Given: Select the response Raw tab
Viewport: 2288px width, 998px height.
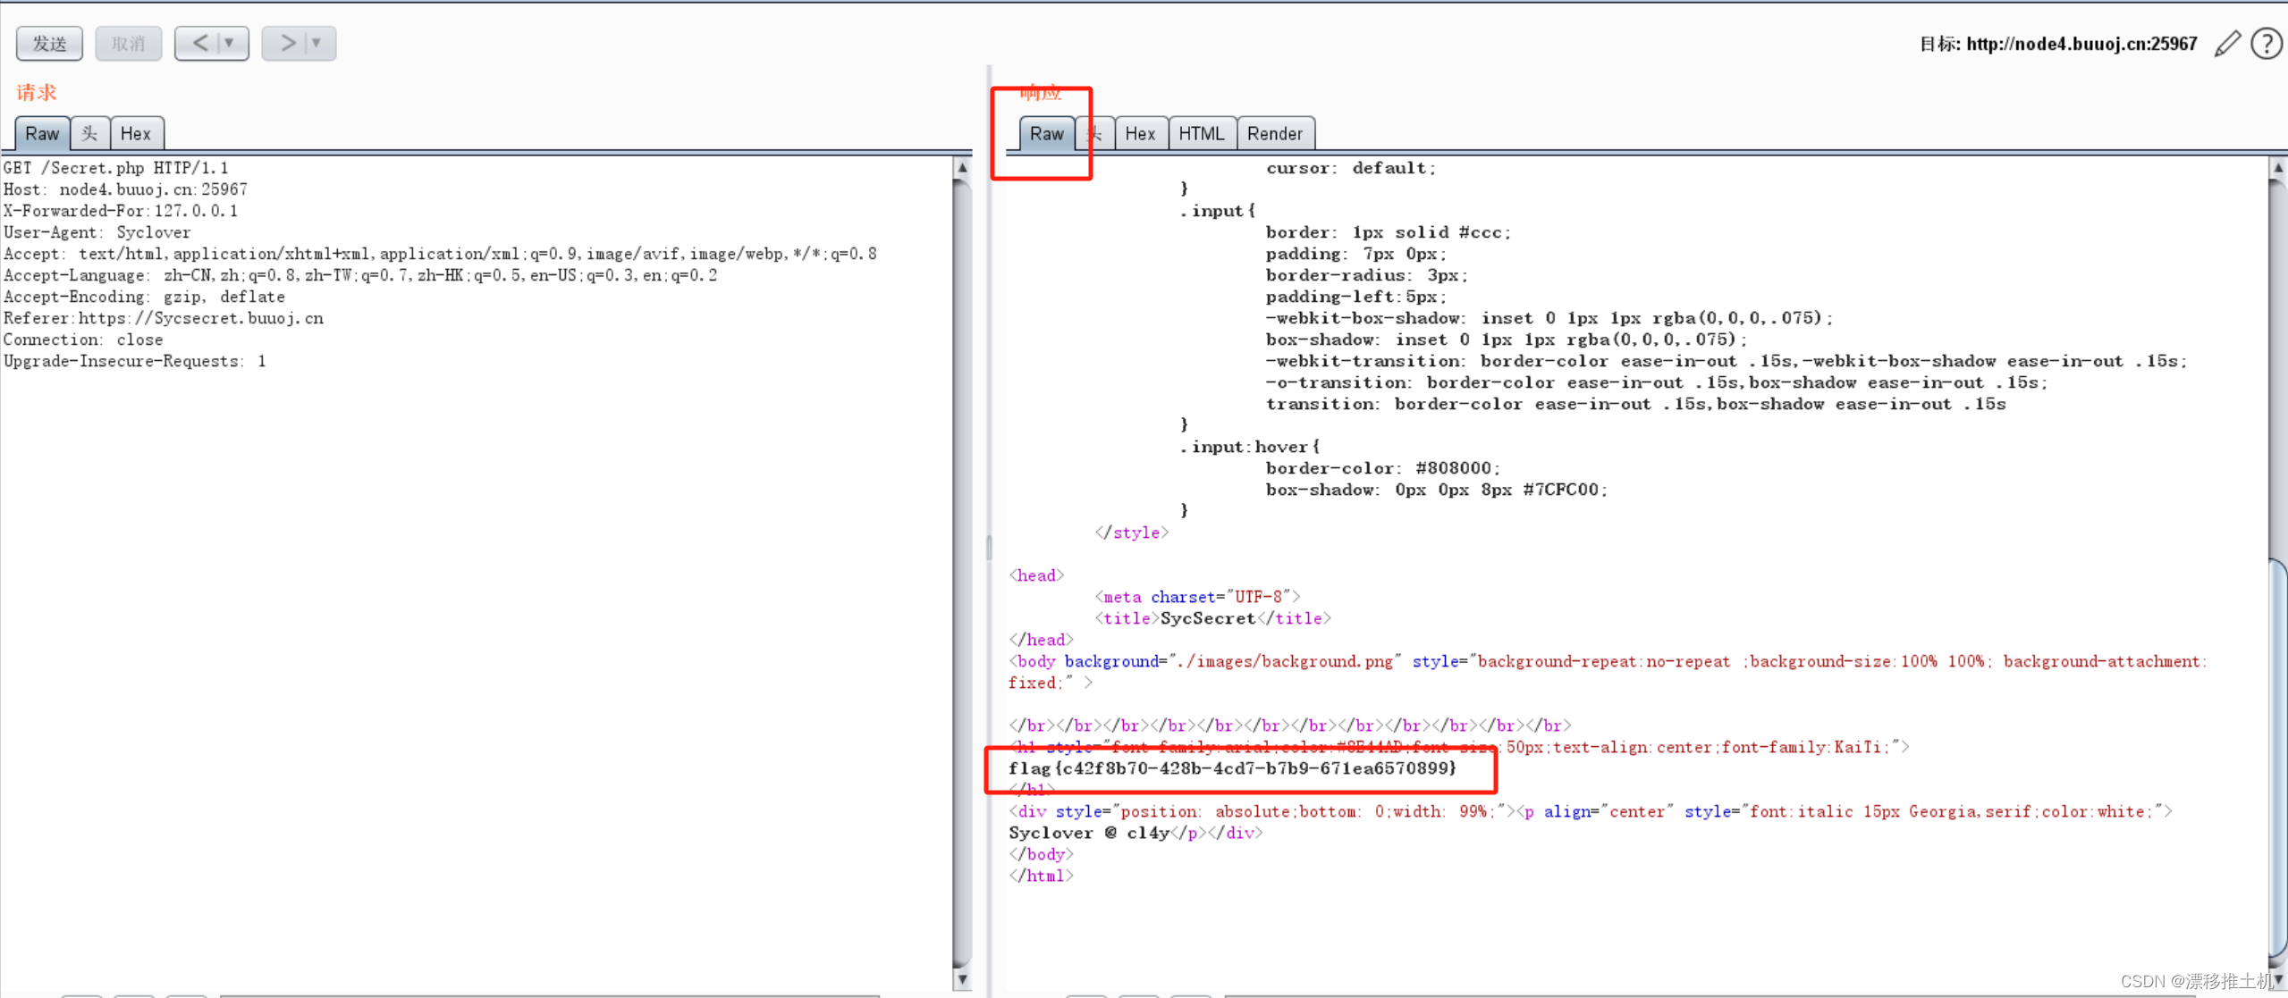Looking at the screenshot, I should tap(1046, 133).
